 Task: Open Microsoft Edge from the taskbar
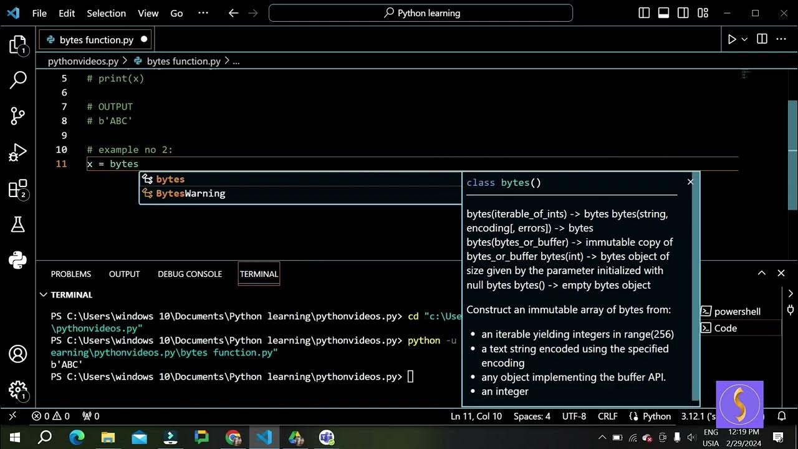pyautogui.click(x=76, y=437)
